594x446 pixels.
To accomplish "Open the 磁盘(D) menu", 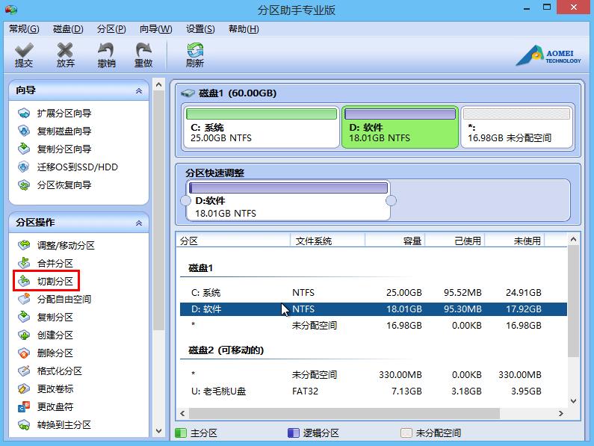I will pyautogui.click(x=68, y=29).
